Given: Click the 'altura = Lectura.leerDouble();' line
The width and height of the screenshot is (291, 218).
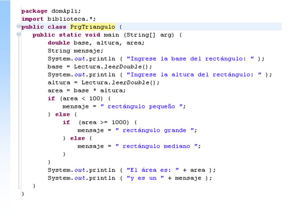Looking at the screenshot, I should click(x=103, y=83).
